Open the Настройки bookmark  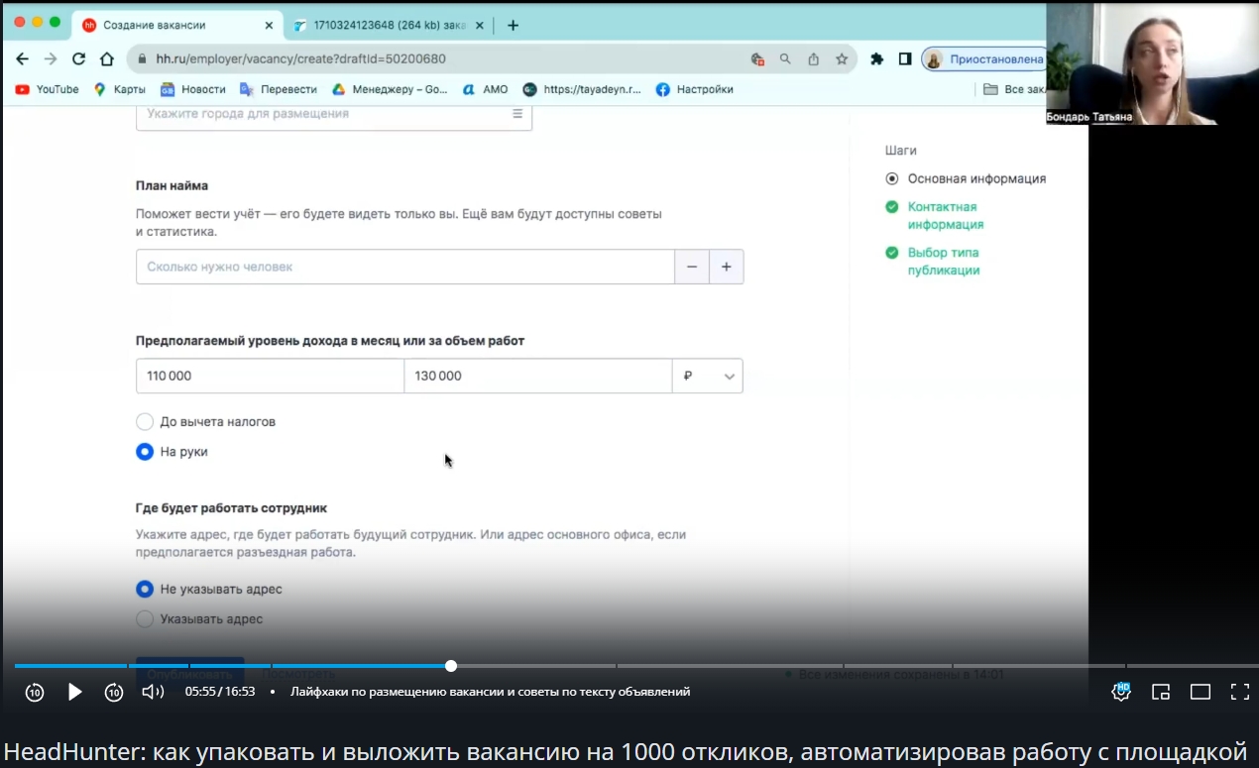(694, 89)
